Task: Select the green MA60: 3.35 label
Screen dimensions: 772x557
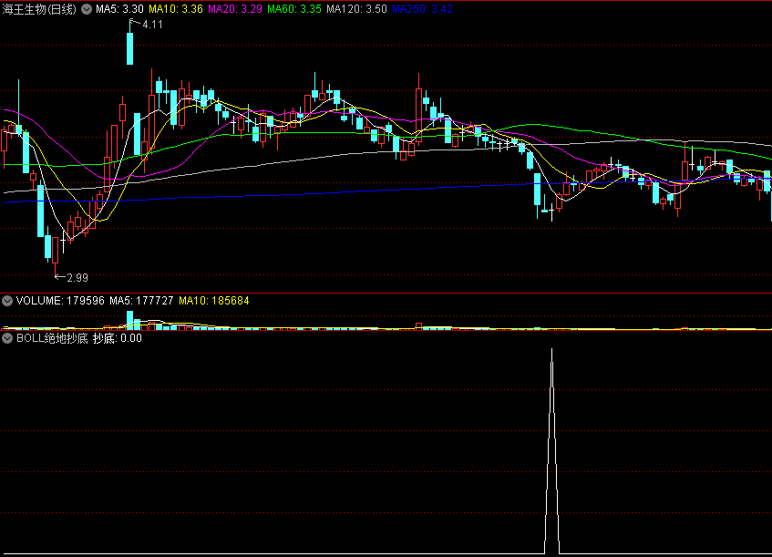Action: tap(293, 9)
